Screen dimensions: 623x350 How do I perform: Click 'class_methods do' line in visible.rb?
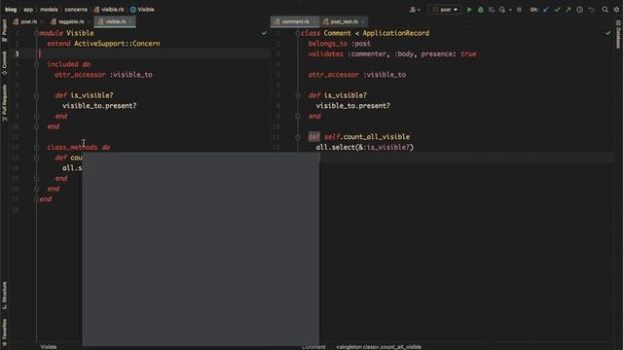point(79,147)
